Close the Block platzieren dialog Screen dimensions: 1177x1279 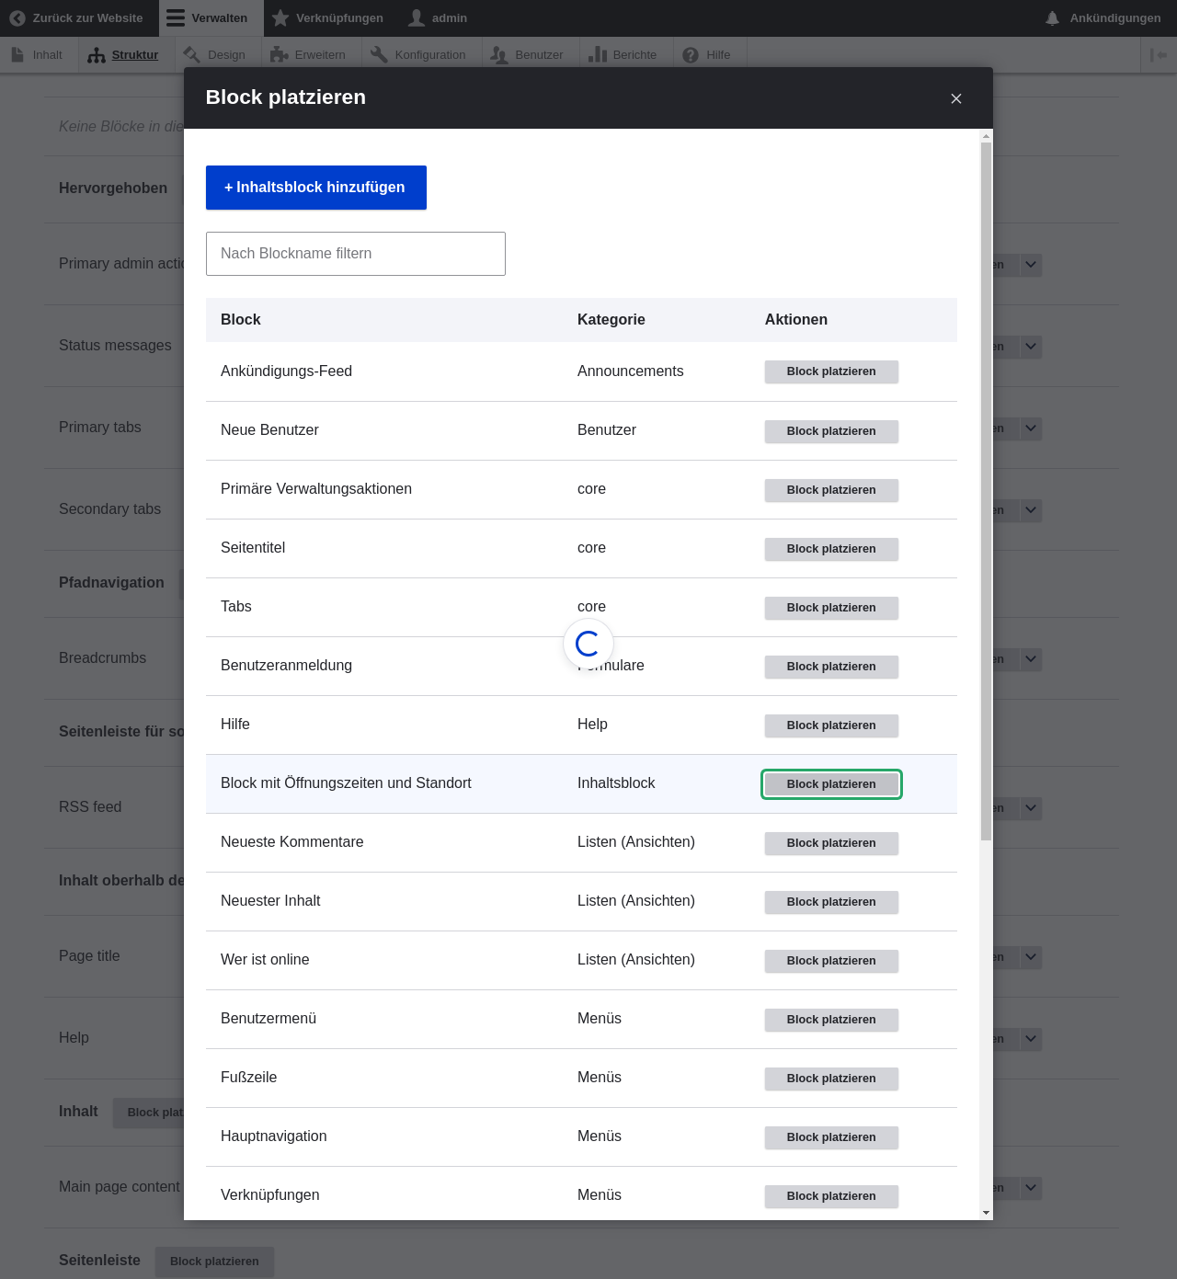(956, 98)
